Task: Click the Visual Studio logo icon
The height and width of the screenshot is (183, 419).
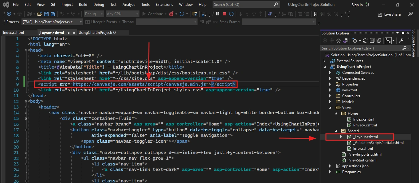Action: pos(6,5)
